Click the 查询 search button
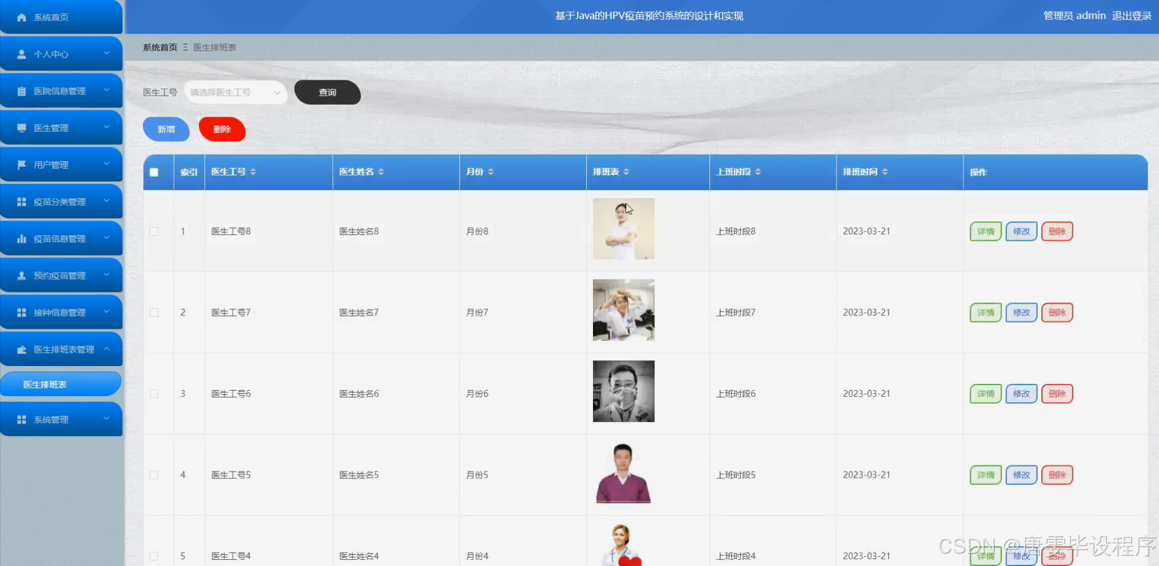The width and height of the screenshot is (1159, 566). [x=327, y=93]
